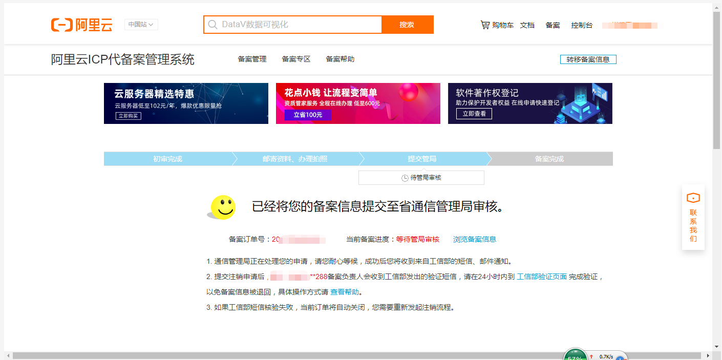Click the scrollbar left arrow
The image size is (722, 360).
[x=8, y=355]
